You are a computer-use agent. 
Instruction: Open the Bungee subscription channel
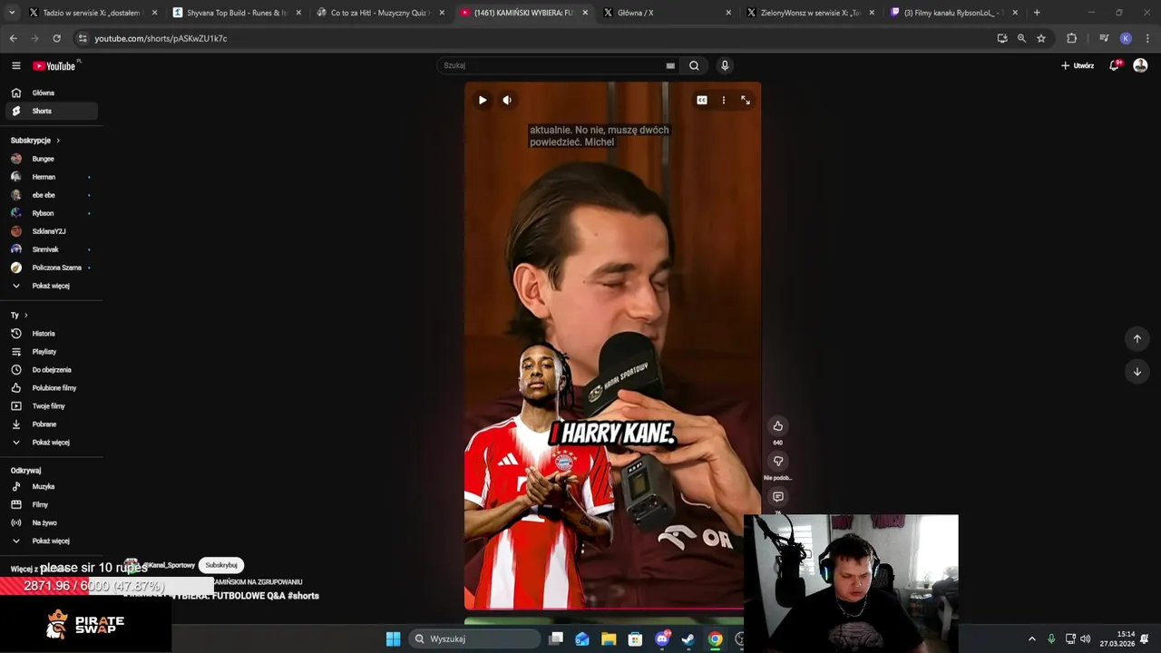pos(51,159)
